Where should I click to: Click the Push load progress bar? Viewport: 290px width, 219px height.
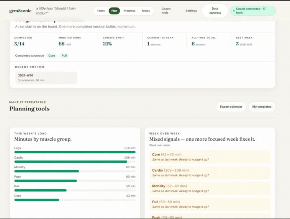75,181
